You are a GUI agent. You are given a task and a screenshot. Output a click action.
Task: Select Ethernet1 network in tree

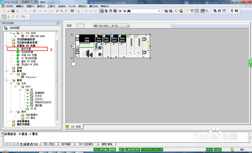tap(31, 77)
